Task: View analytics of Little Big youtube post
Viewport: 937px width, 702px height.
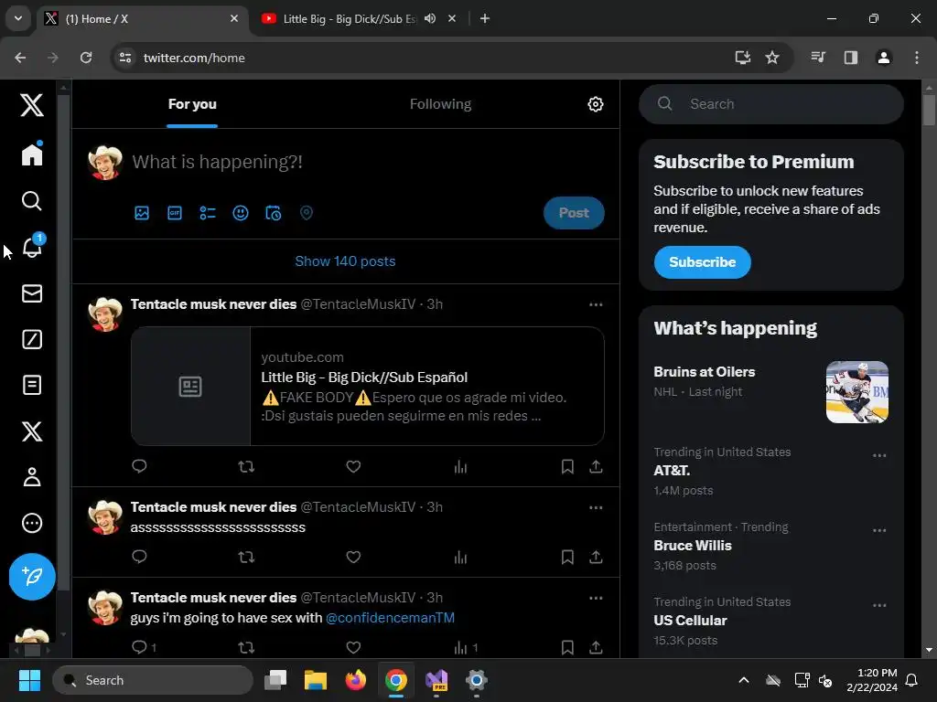Action: (x=460, y=466)
